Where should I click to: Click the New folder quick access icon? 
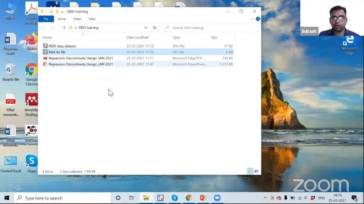57,11
